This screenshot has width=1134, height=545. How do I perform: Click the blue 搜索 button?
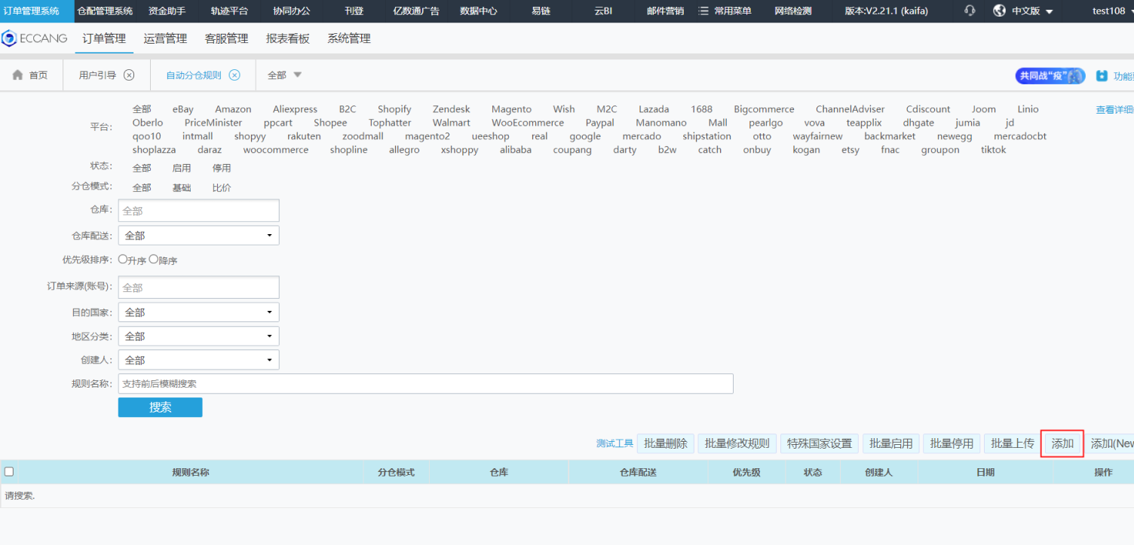coord(160,407)
